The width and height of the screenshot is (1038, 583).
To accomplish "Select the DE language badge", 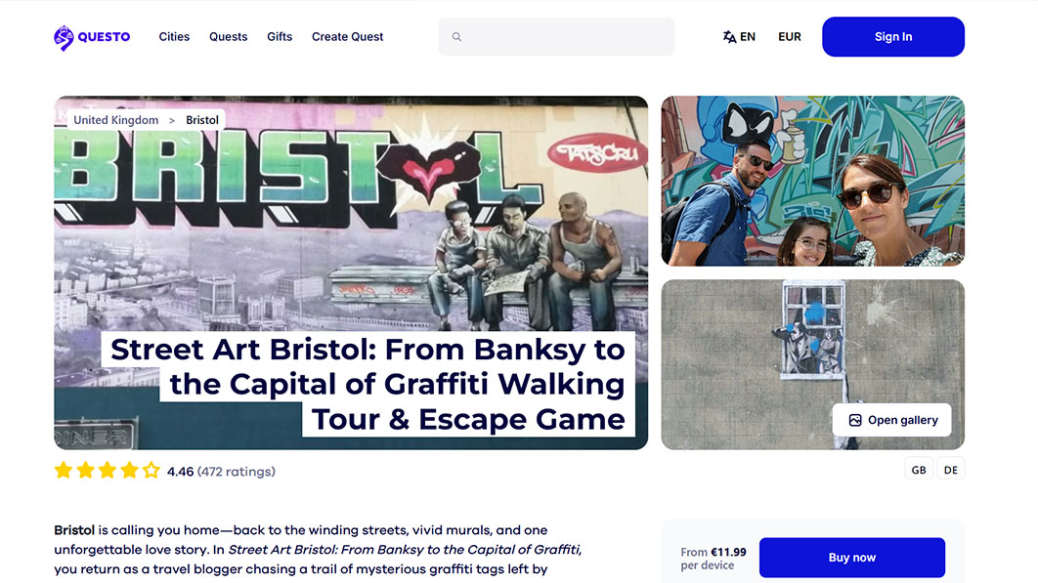I will click(951, 470).
